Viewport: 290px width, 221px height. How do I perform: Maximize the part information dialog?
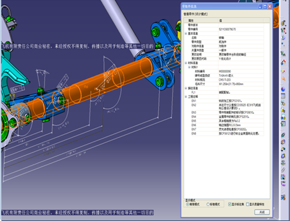point(265,6)
